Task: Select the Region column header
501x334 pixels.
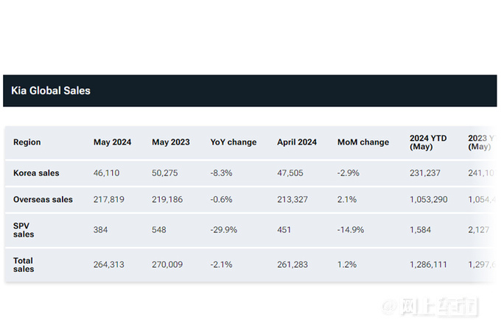Action: [27, 142]
